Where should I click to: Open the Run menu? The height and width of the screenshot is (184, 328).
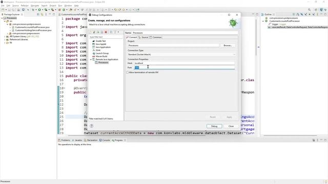click(x=60, y=6)
